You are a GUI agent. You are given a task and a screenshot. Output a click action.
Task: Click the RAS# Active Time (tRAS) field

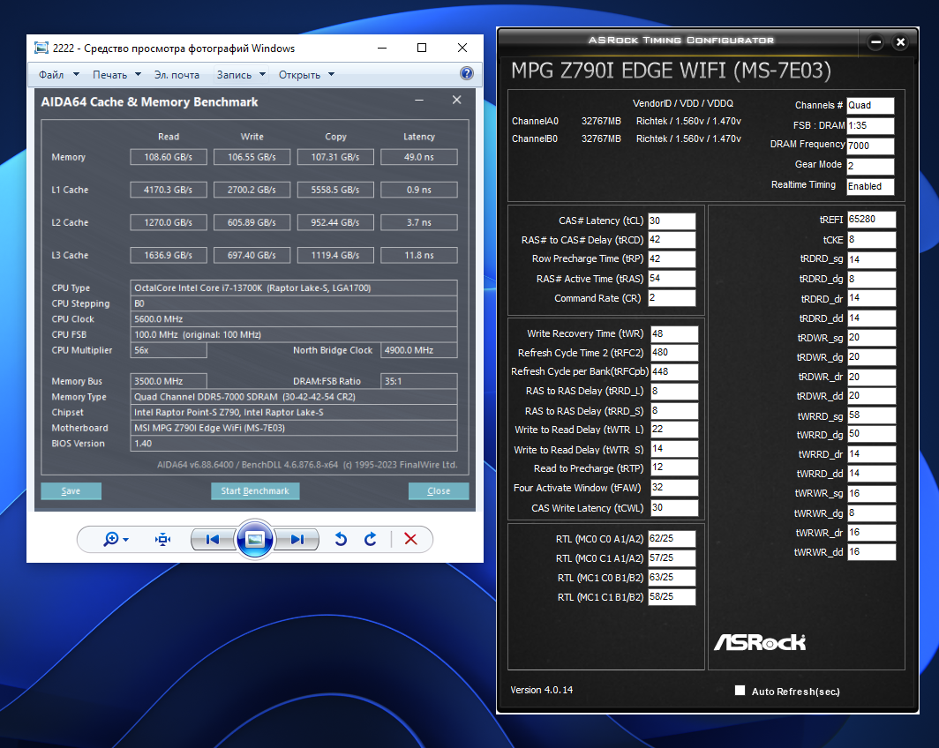(672, 279)
